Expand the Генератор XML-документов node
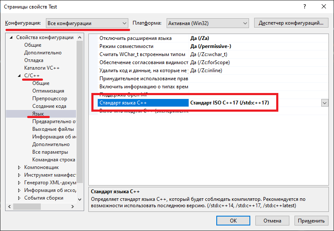Viewport: 334px width, 231px height. click(x=20, y=183)
